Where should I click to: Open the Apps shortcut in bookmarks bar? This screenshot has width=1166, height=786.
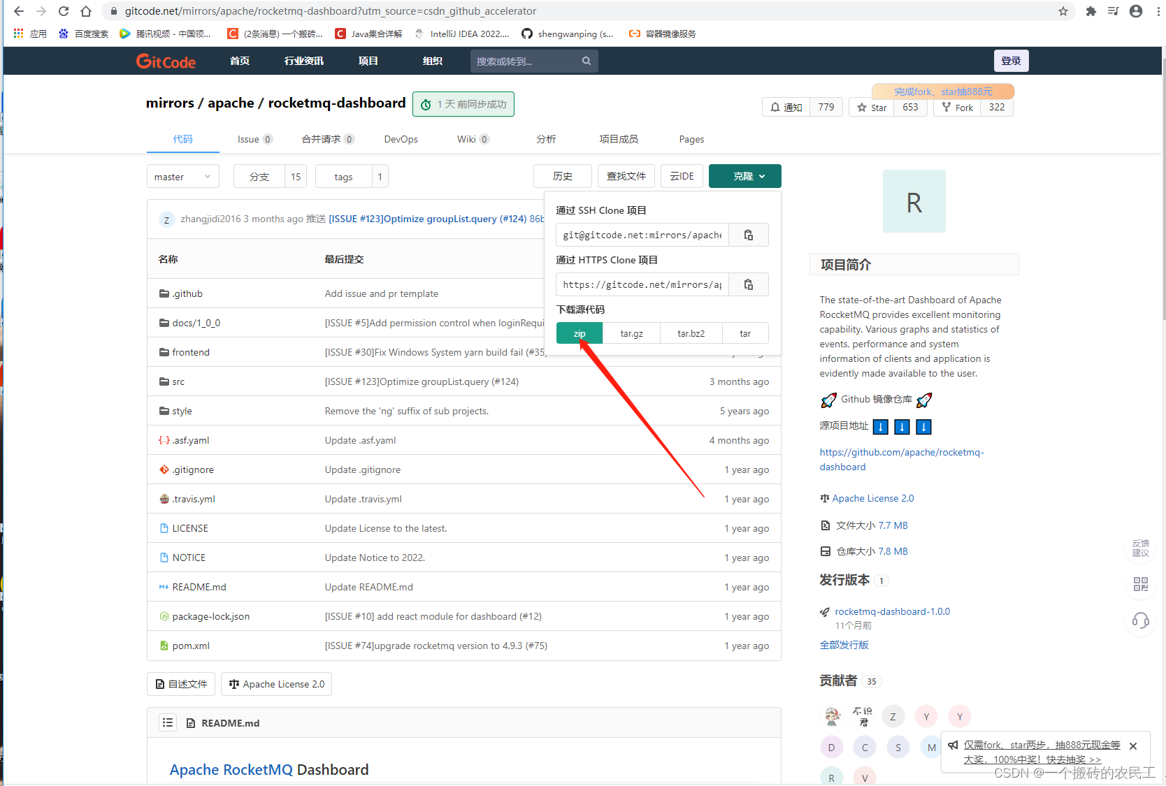coord(29,34)
